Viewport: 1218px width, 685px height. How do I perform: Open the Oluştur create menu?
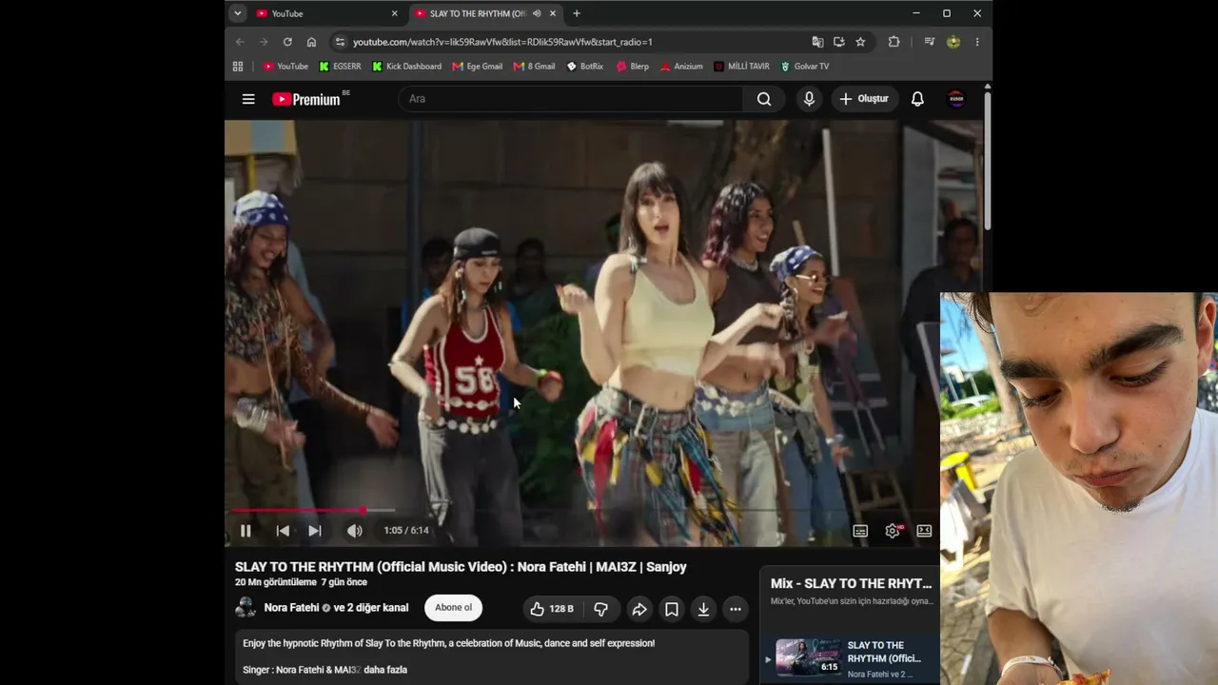coord(865,99)
